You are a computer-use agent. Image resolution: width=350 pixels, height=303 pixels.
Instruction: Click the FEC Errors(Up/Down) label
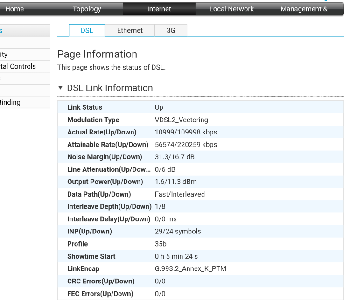click(100, 294)
